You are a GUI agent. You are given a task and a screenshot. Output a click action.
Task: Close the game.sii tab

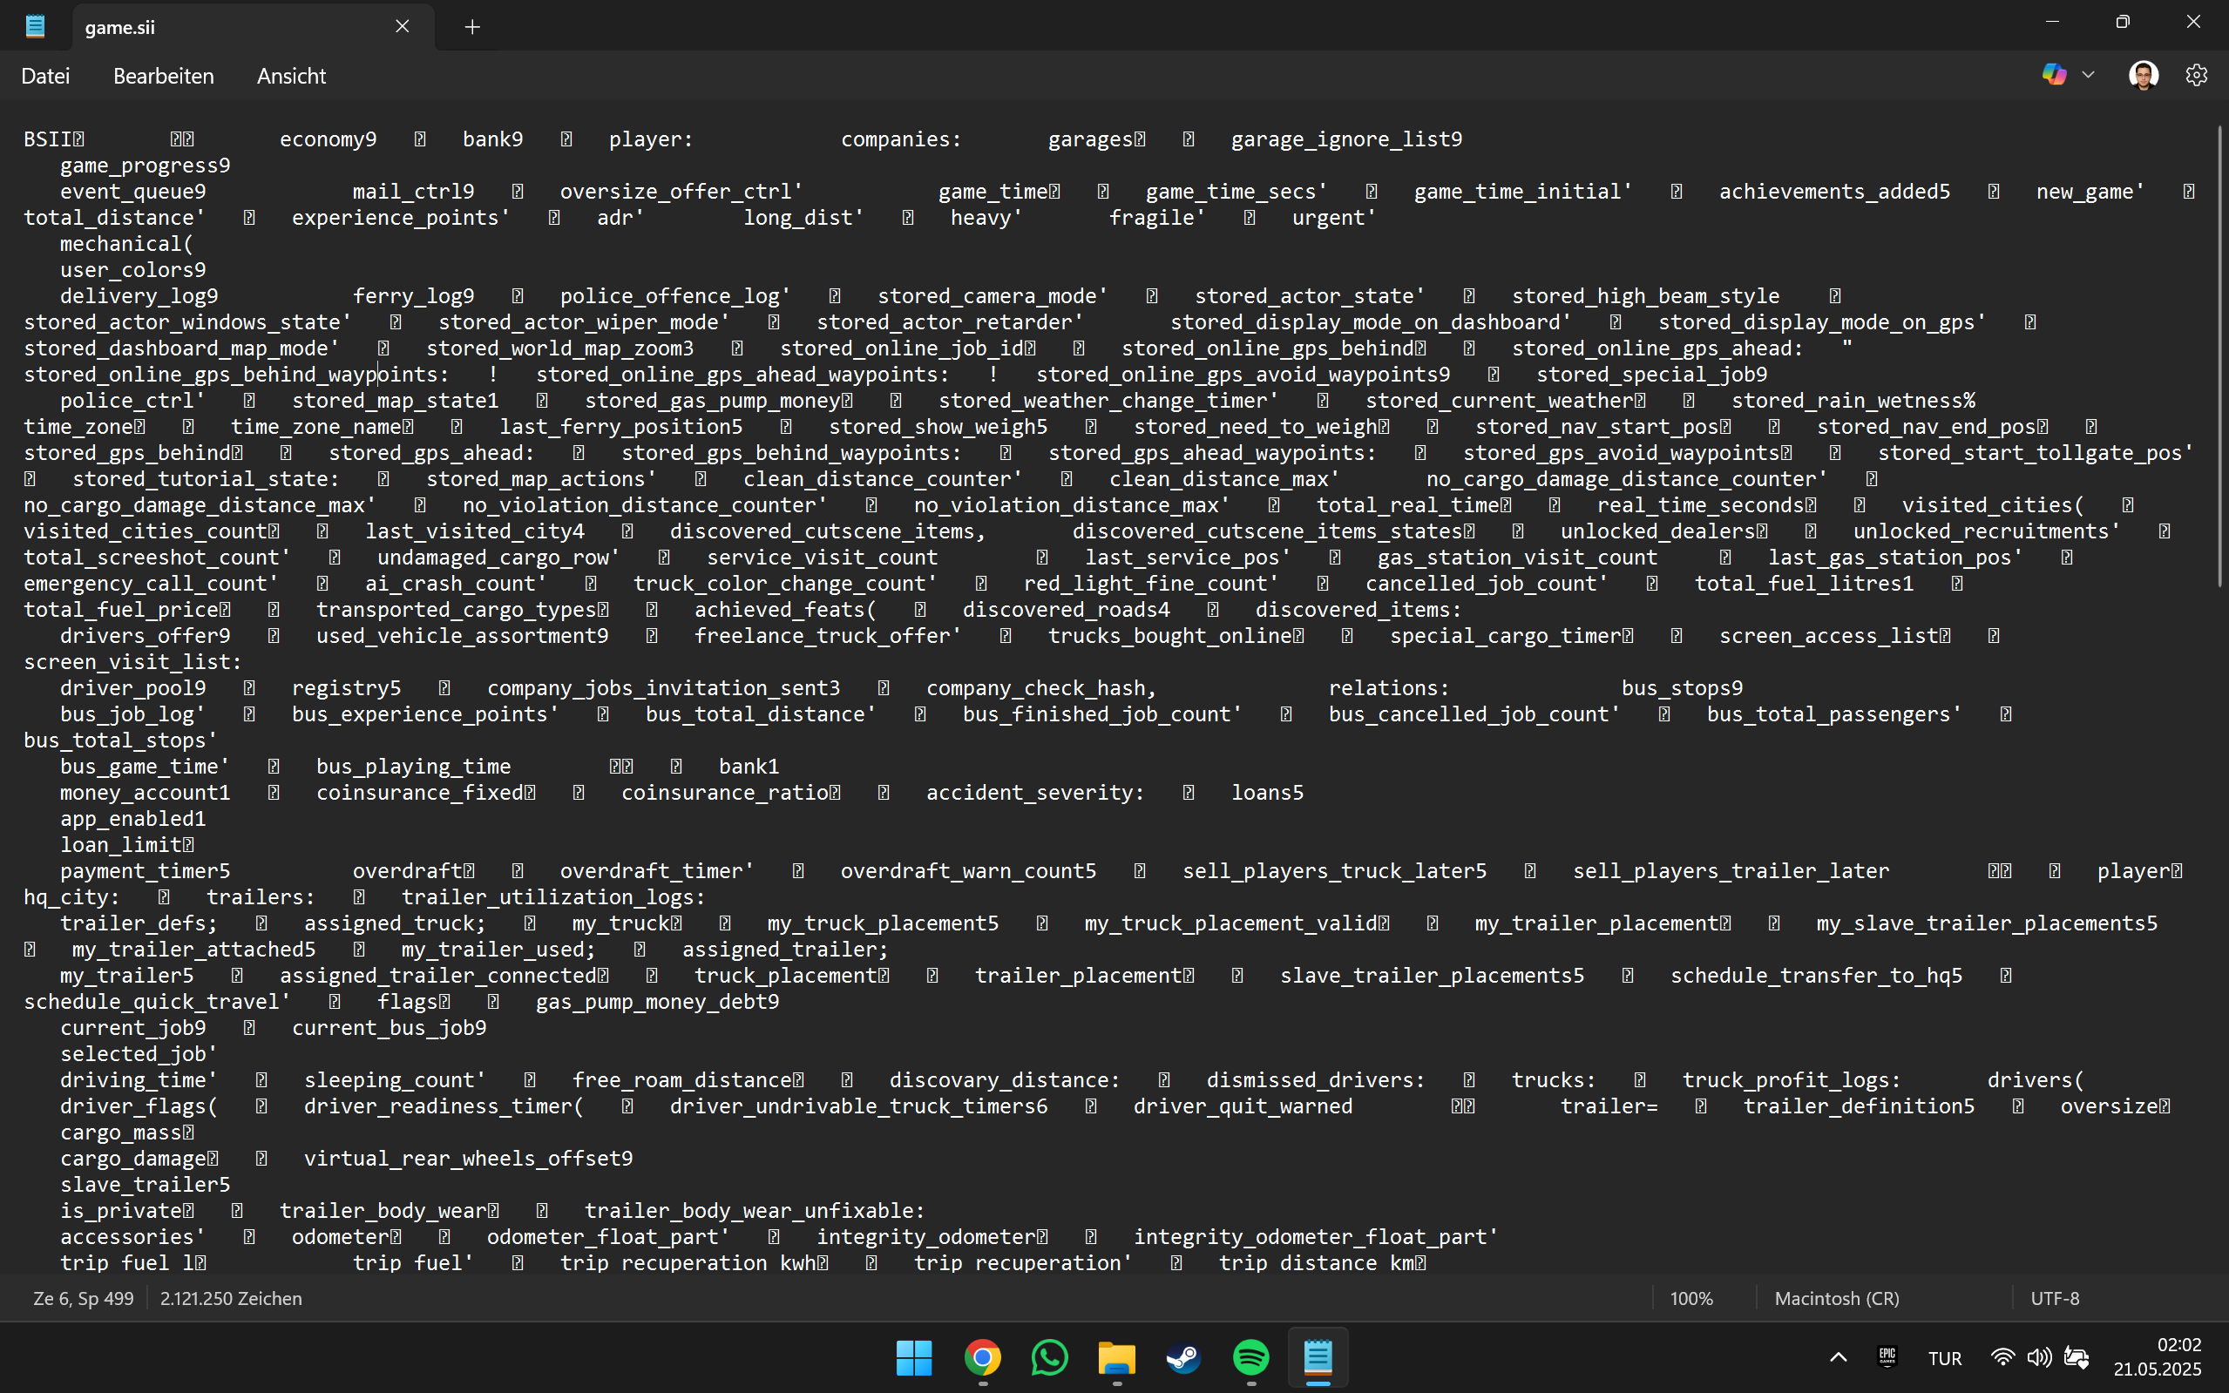(402, 27)
